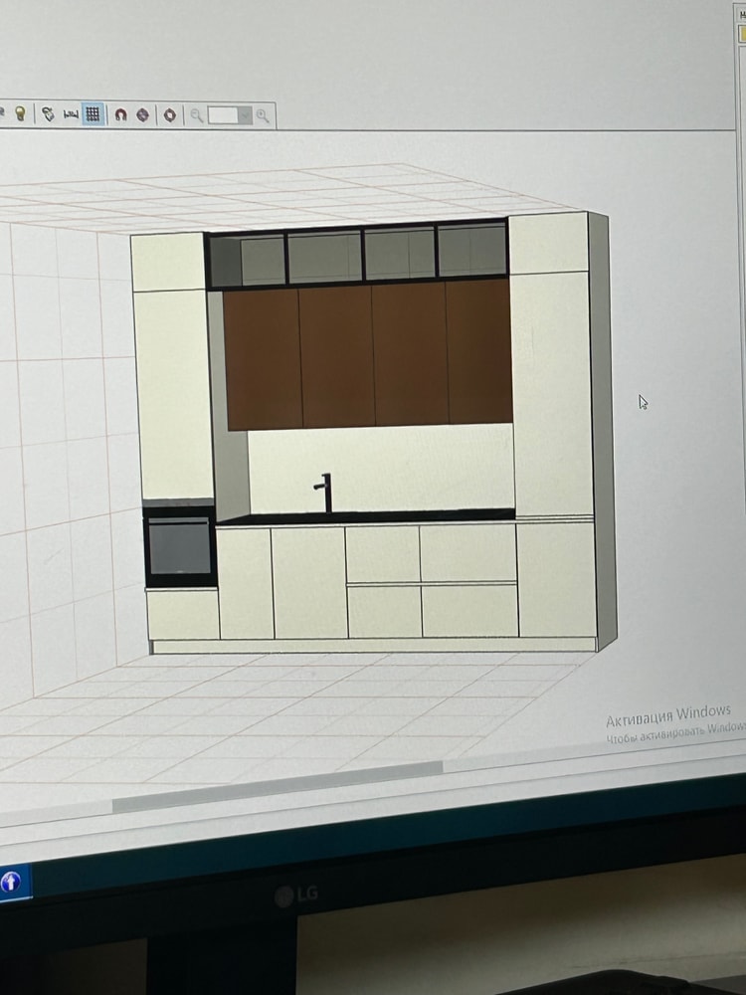
Task: Select the built-in oven in the model
Action: point(180,546)
